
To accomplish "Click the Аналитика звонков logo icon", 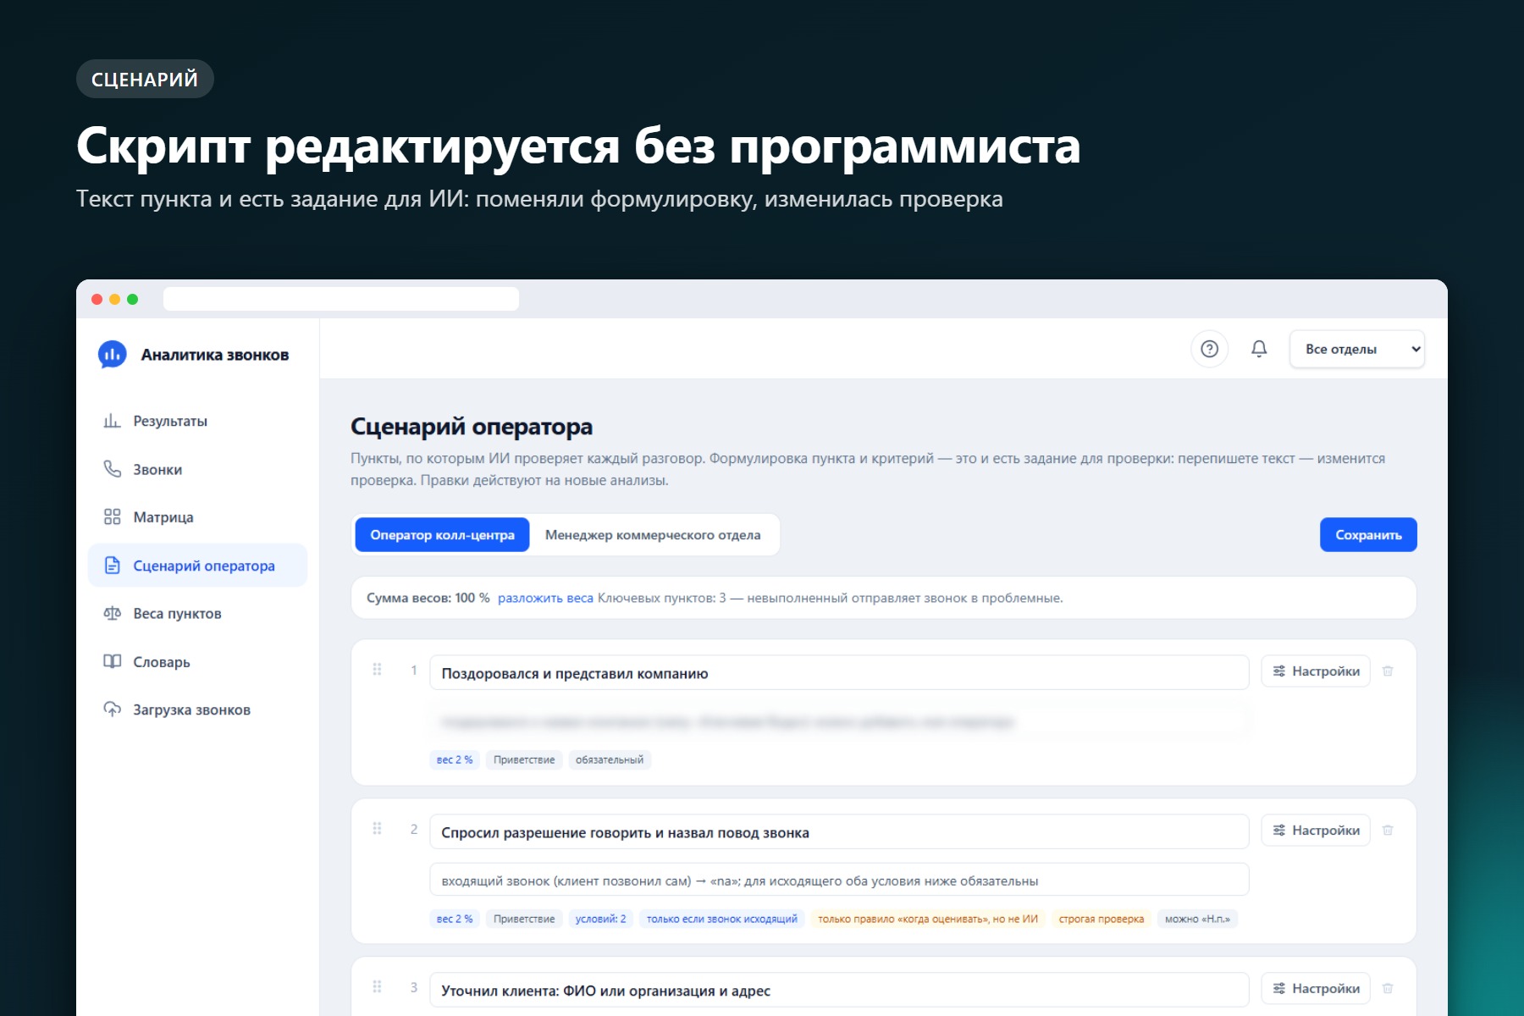I will [112, 355].
